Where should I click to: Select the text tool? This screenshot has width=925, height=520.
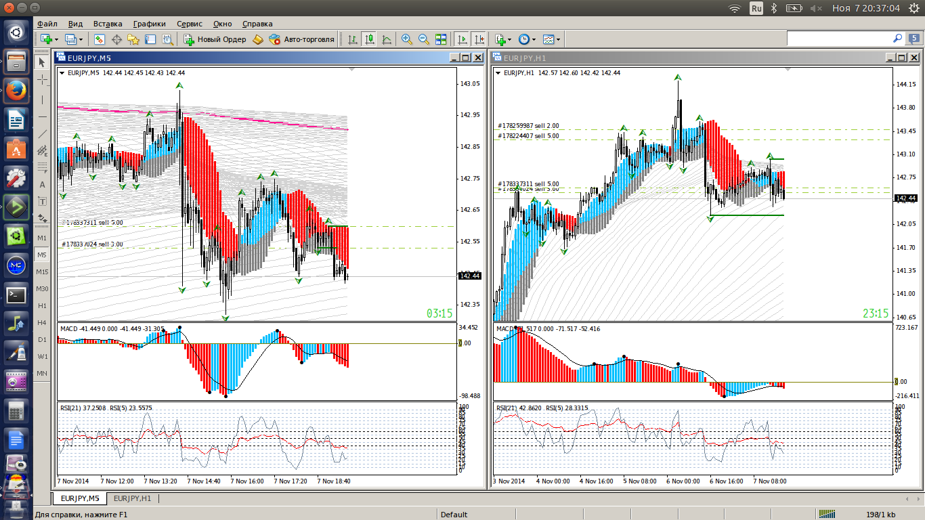pyautogui.click(x=42, y=184)
